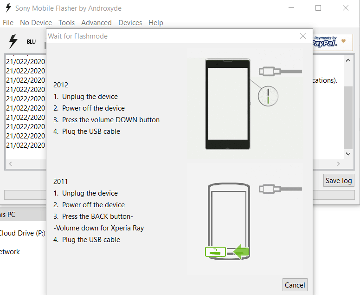Image resolution: width=360 pixels, height=295 pixels.
Task: Open the Devices menu
Action: click(x=130, y=23)
